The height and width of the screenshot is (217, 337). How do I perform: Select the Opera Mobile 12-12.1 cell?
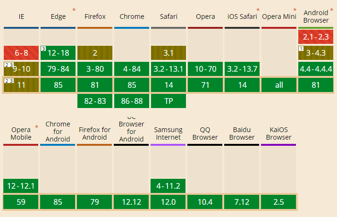pos(21,186)
